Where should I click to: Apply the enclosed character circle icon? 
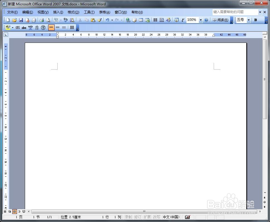tap(43, 28)
